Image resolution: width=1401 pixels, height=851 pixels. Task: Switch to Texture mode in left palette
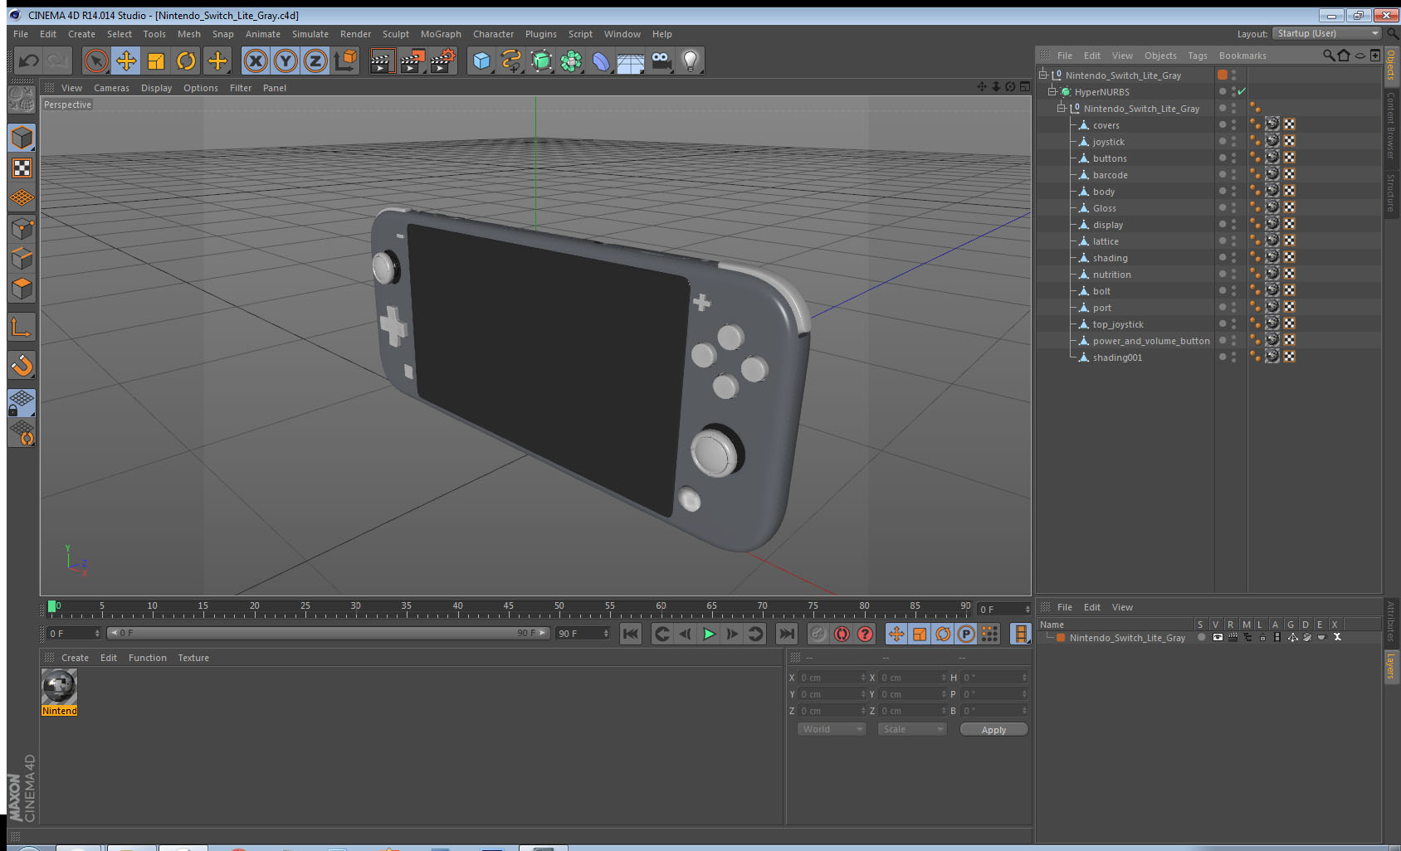22,168
